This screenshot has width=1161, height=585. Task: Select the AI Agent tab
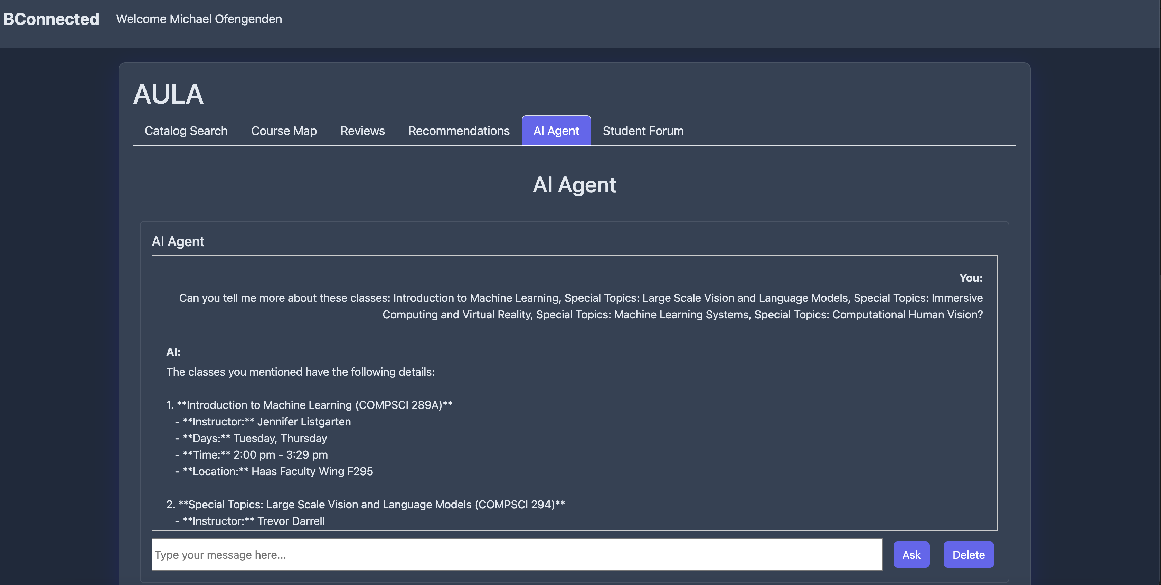[x=556, y=131]
